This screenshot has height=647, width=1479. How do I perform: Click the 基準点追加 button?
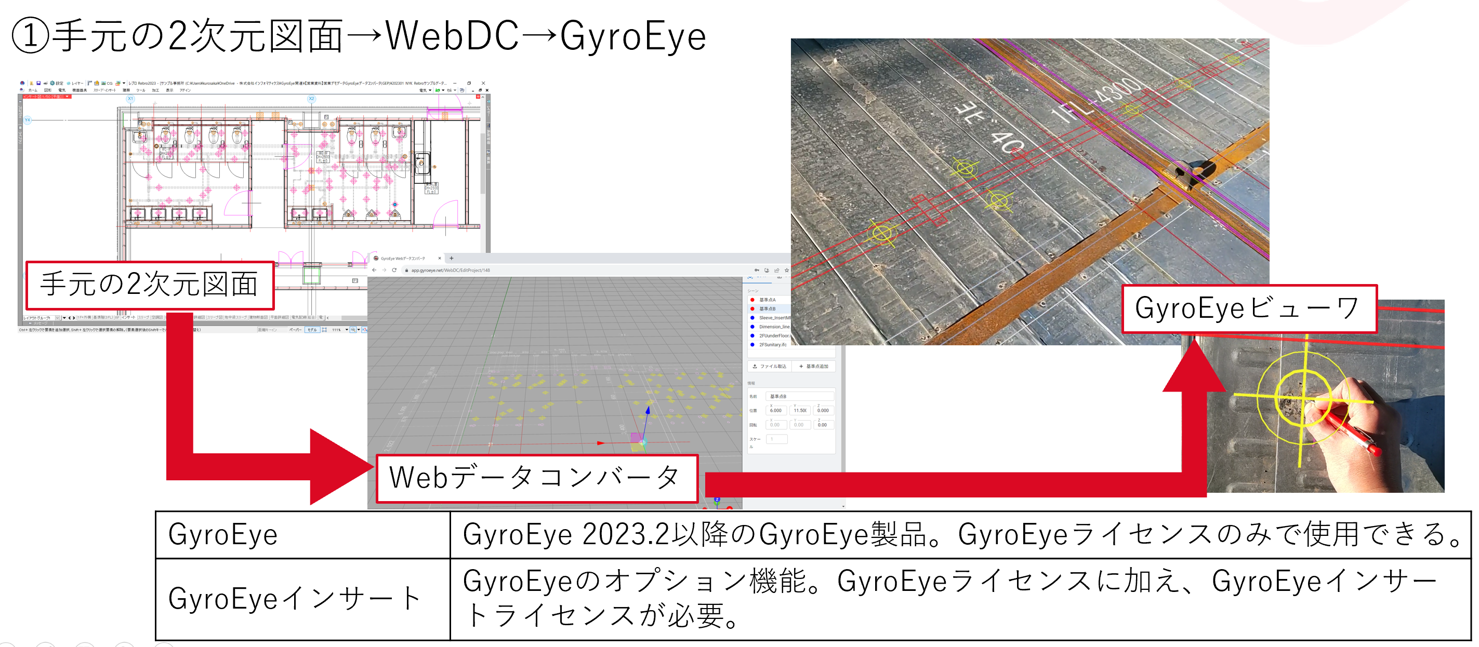(814, 366)
